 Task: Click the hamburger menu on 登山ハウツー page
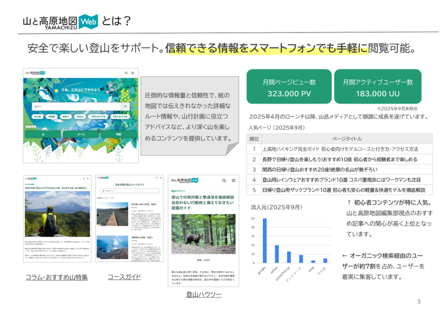point(233,181)
